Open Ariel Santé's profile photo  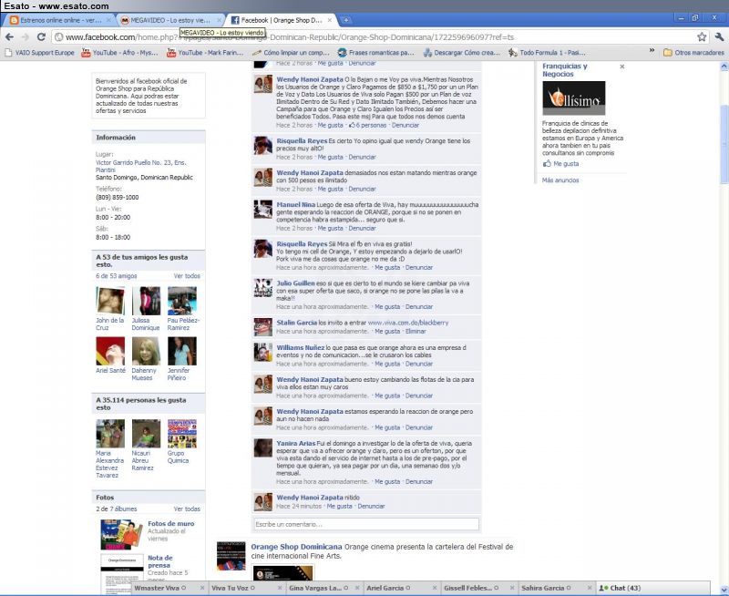click(x=110, y=351)
